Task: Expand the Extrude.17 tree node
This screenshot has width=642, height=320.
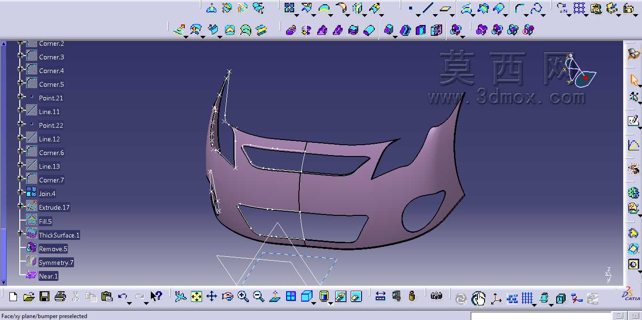Action: pyautogui.click(x=20, y=205)
